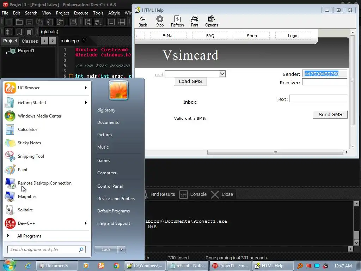Expand All Programs list

click(46, 236)
